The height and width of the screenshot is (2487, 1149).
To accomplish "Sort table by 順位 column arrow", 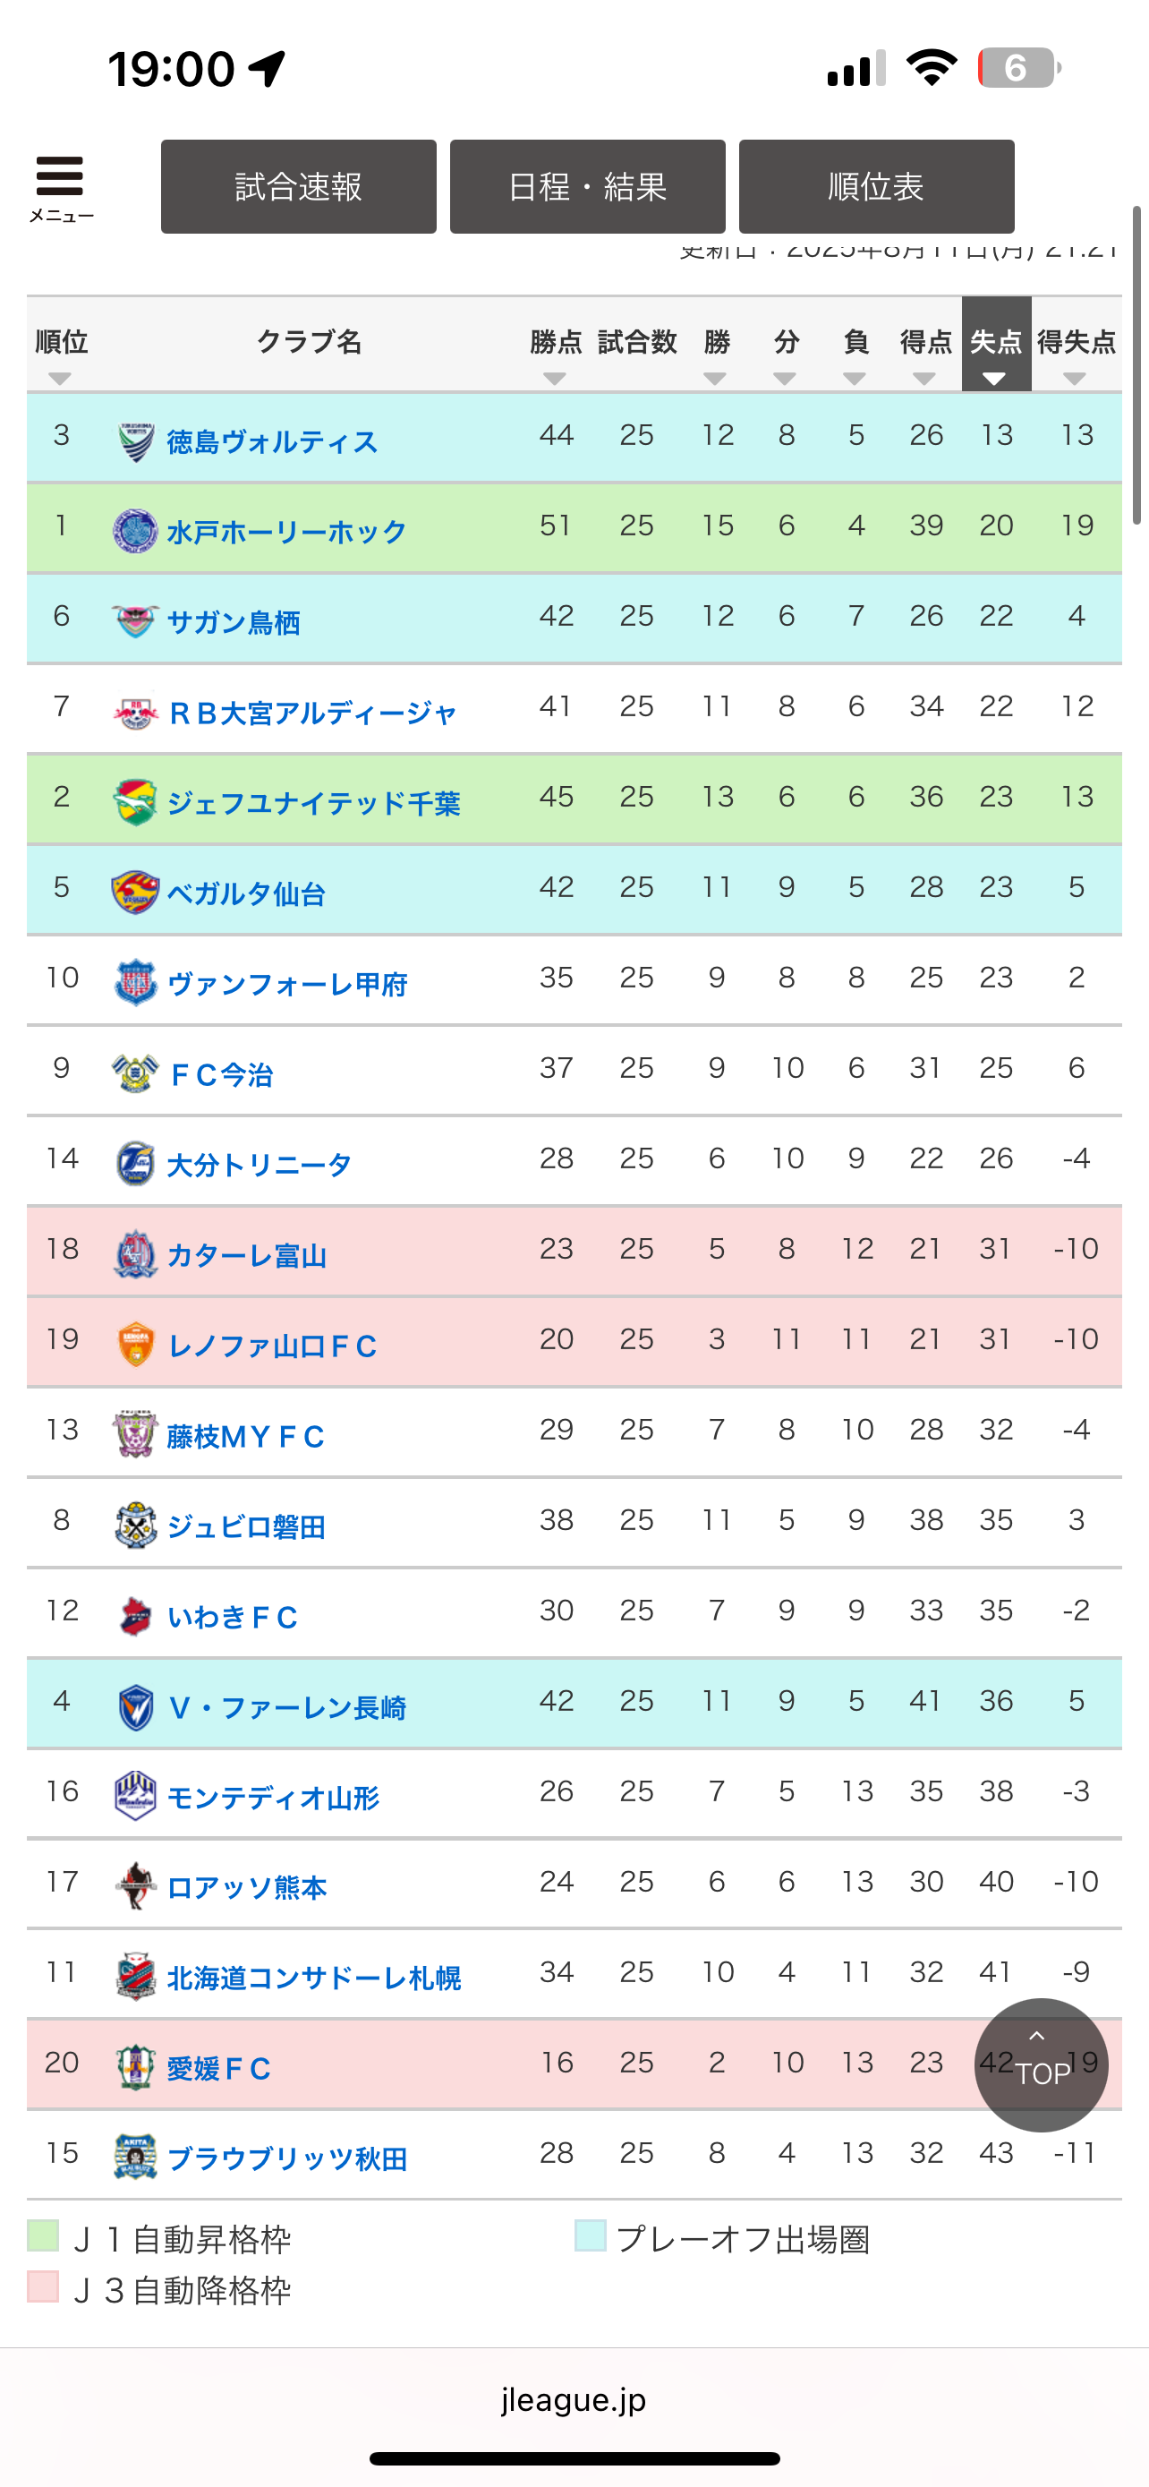I will [60, 378].
